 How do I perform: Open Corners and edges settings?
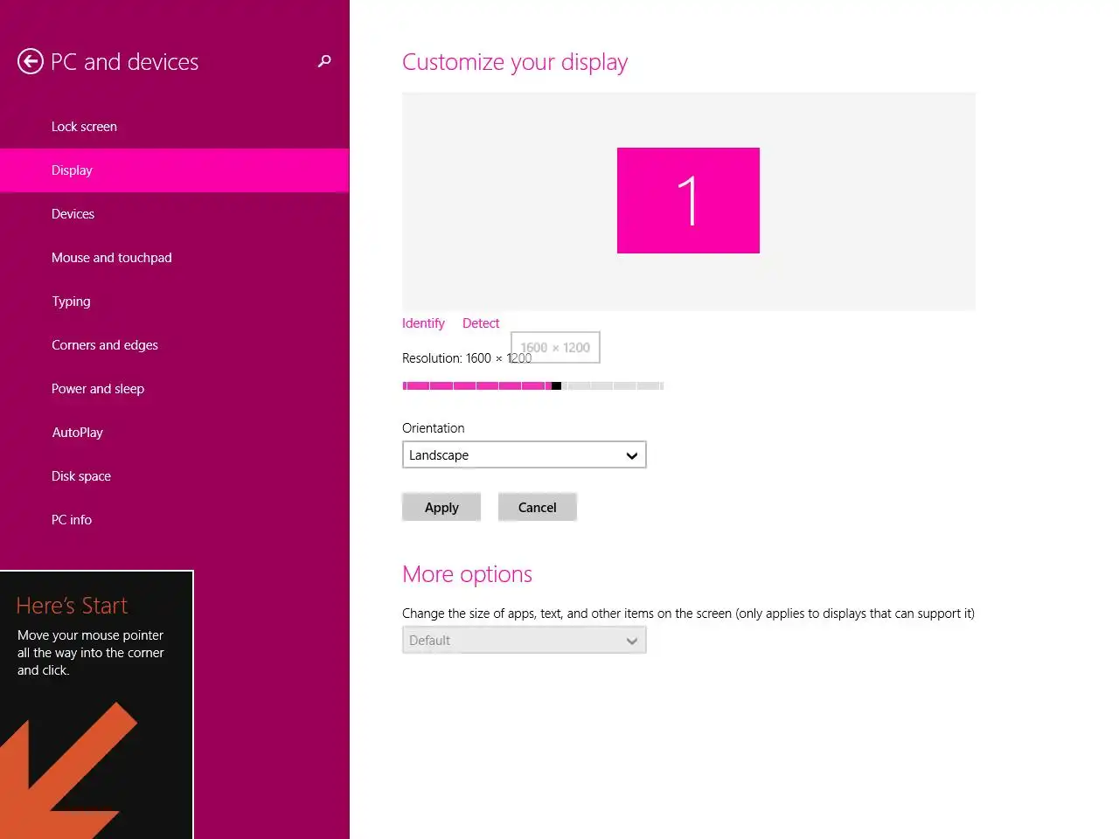[175, 345]
